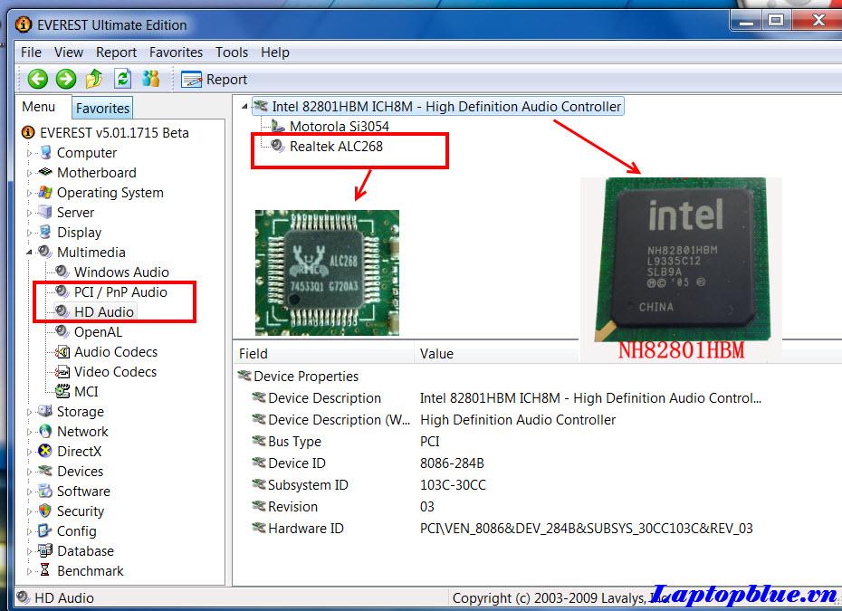Click the Devices icon in the tree
842x611 pixels.
click(45, 471)
